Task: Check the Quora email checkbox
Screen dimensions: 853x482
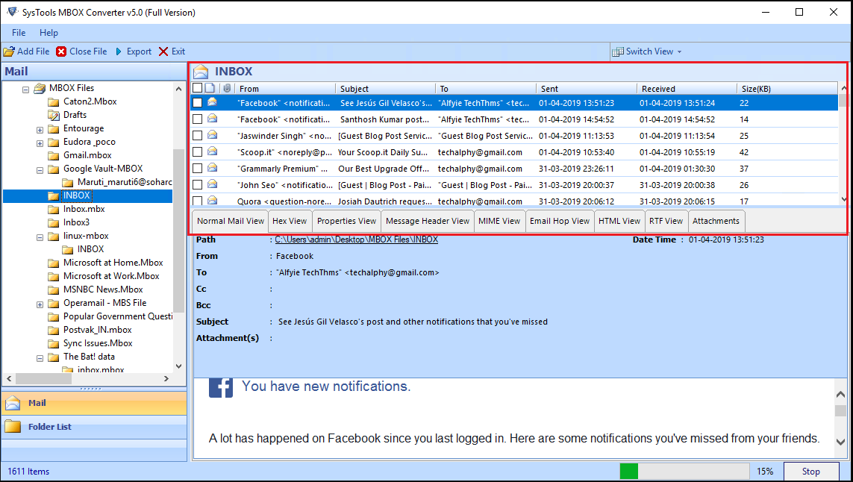Action: coord(198,200)
